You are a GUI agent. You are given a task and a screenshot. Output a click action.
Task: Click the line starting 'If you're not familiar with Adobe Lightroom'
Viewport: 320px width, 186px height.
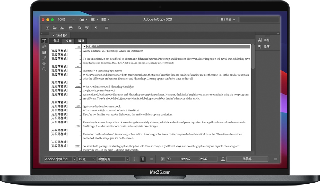point(127,114)
